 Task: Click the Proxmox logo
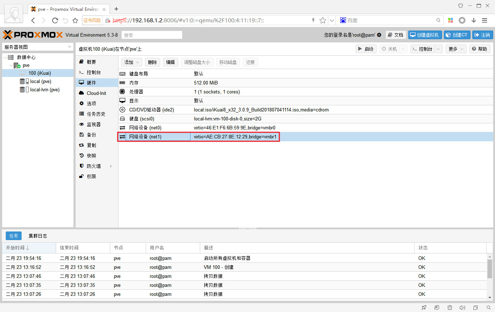pyautogui.click(x=33, y=35)
